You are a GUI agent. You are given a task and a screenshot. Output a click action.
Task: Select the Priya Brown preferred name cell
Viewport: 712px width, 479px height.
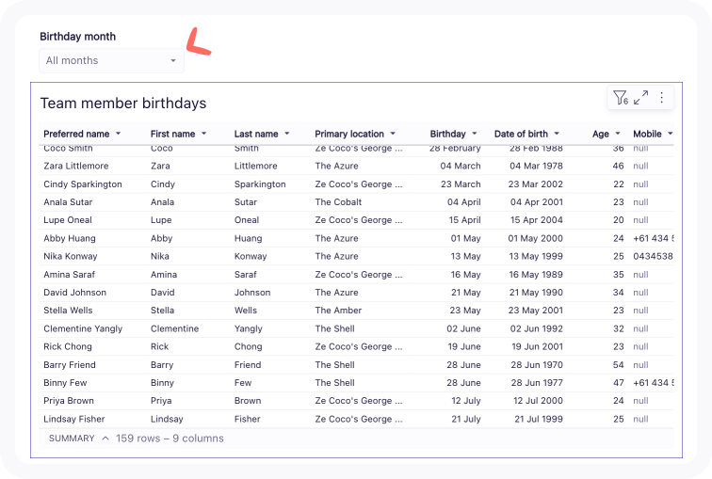69,401
